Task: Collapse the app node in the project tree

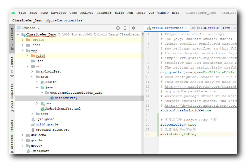Action: (x=23, y=50)
